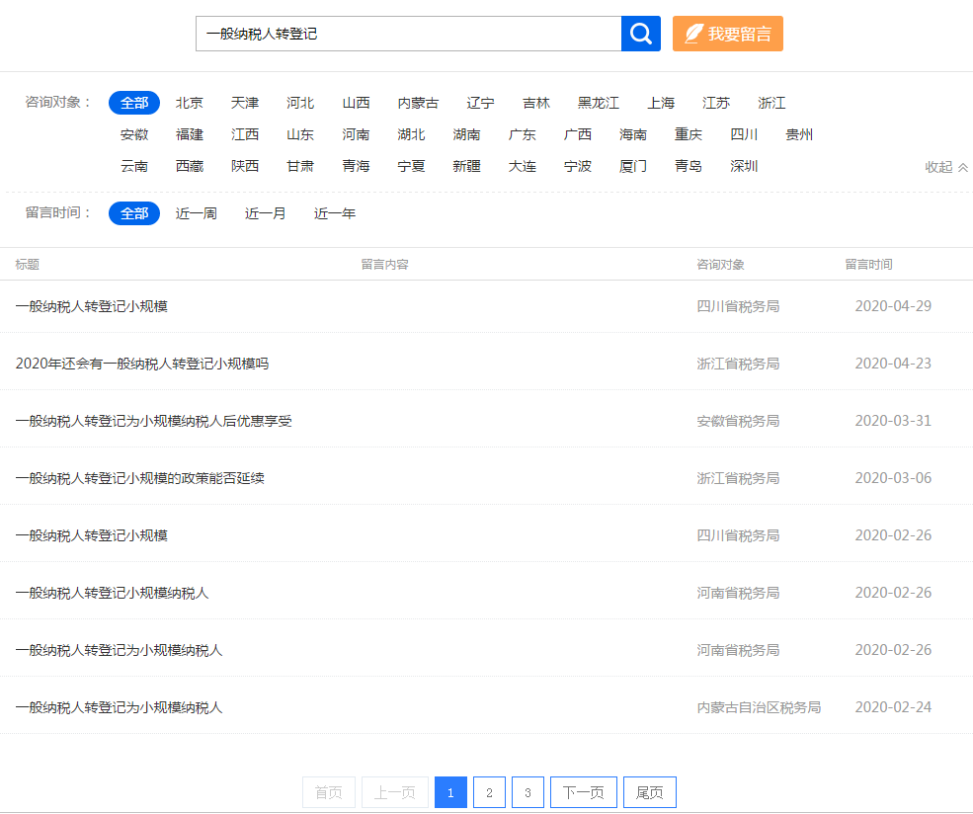Image resolution: width=973 pixels, height=814 pixels.
Task: Go to results page 3
Action: (x=527, y=792)
